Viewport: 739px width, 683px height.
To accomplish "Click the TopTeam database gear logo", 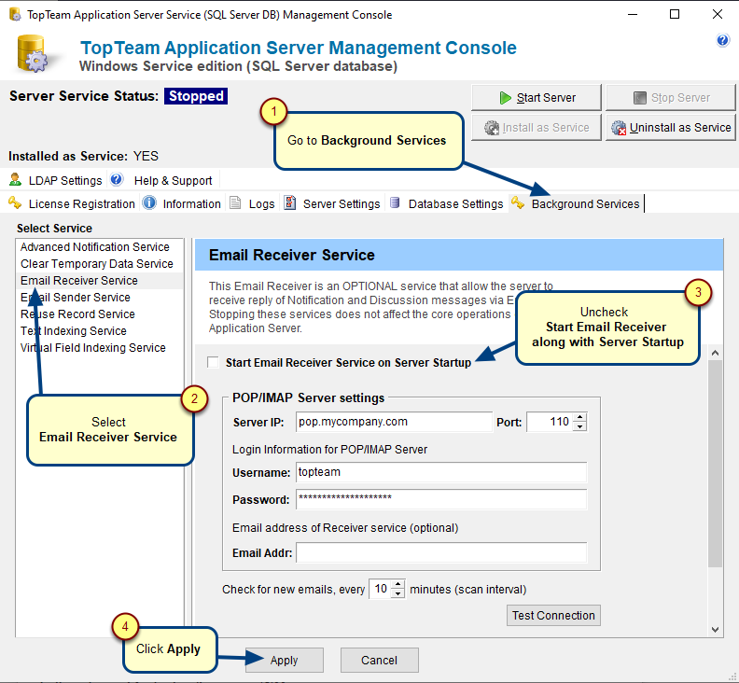I will coord(32,53).
